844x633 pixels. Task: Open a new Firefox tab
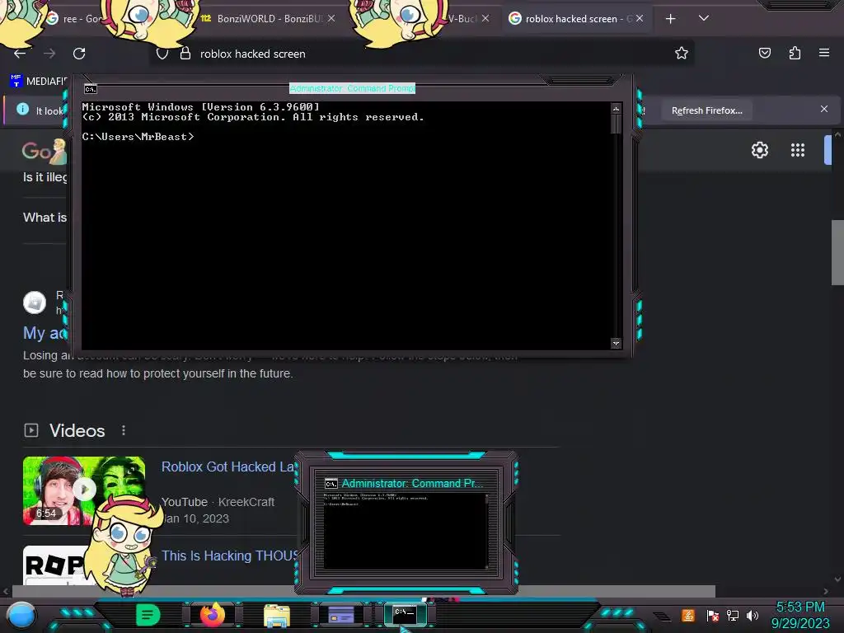(x=670, y=19)
